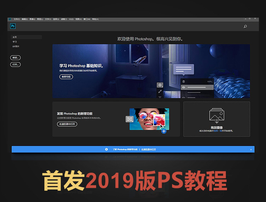Click the drag-and-drop image icon
Viewport: 266px width, 202px height.
pyautogui.click(x=217, y=116)
